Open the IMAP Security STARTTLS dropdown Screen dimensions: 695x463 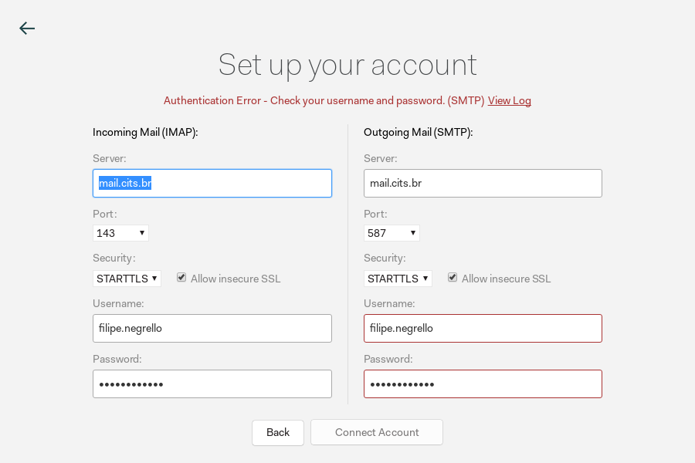(x=127, y=279)
